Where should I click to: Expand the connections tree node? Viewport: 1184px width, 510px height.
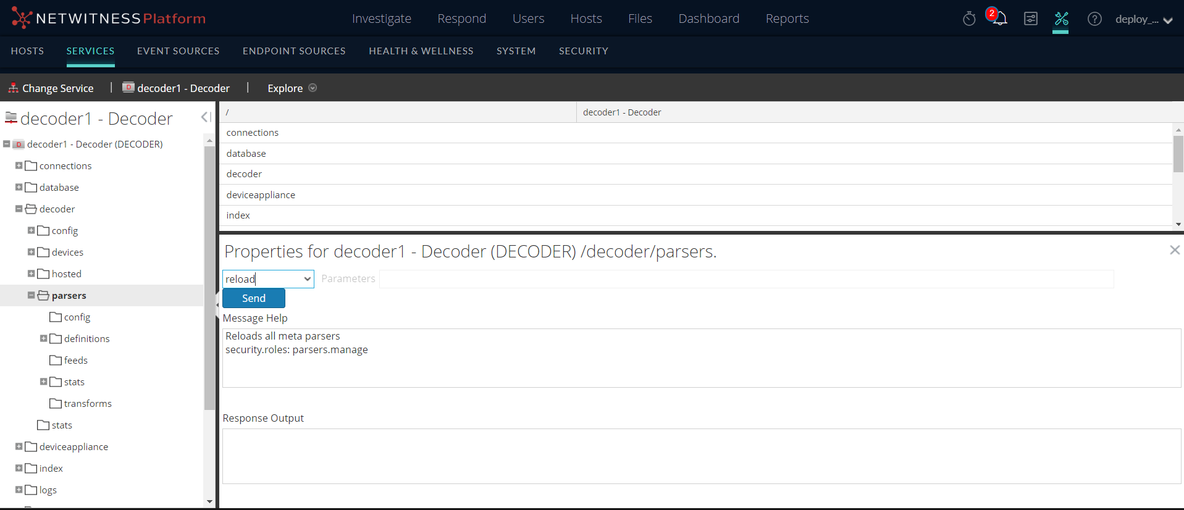pos(19,165)
